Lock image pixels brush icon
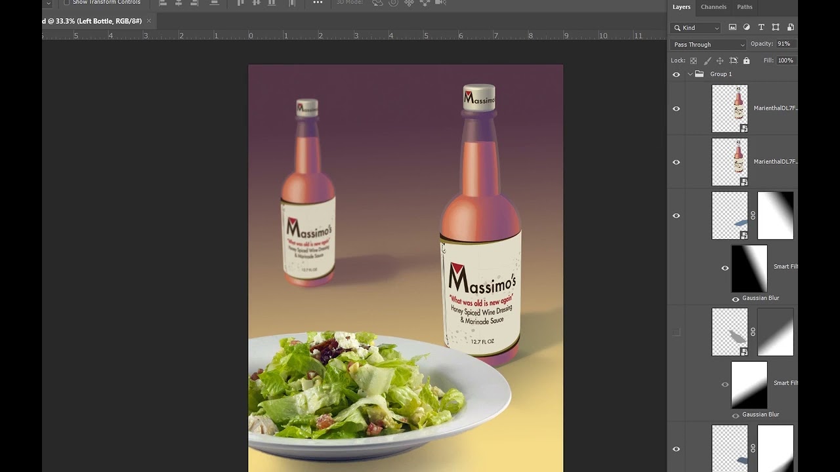This screenshot has width=840, height=472. pyautogui.click(x=707, y=60)
